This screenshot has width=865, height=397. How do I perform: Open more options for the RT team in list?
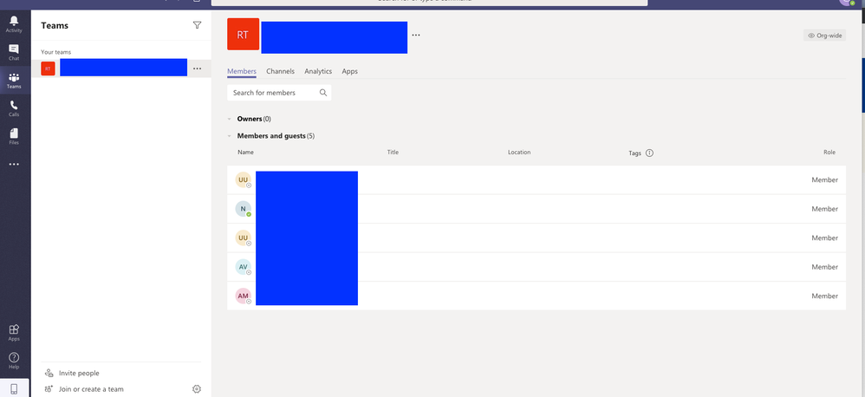coord(197,68)
